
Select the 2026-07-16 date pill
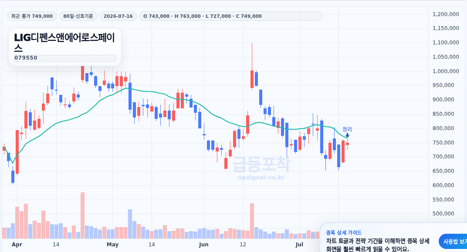click(118, 16)
